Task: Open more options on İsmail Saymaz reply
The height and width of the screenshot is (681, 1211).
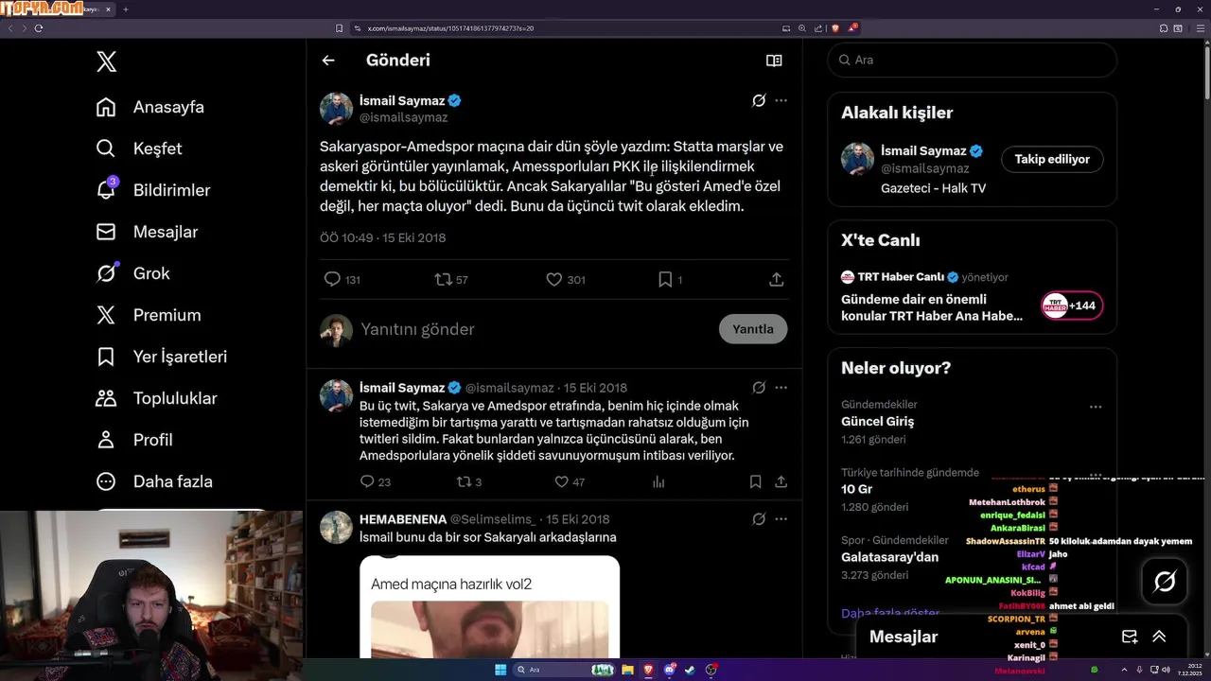Action: [x=781, y=388]
